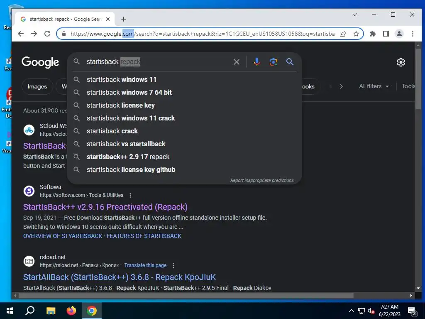425x319 pixels.
Task: Choose suggestion 'startisback windows 11 crack'
Action: (185, 118)
